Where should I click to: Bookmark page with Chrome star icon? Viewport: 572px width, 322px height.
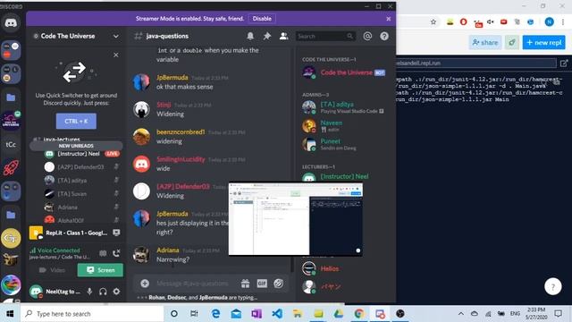(433, 21)
